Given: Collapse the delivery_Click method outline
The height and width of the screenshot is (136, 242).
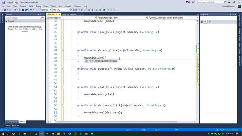Looking at the screenshot, I should [x=63, y=105].
